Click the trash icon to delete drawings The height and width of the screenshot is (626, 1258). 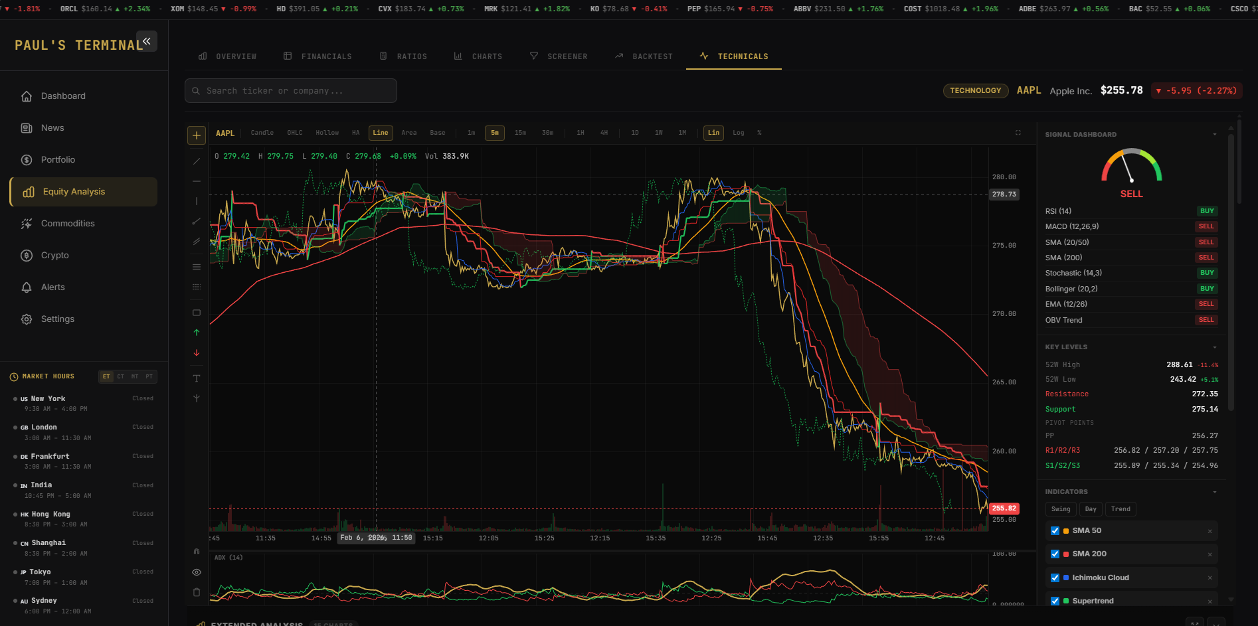pos(197,592)
